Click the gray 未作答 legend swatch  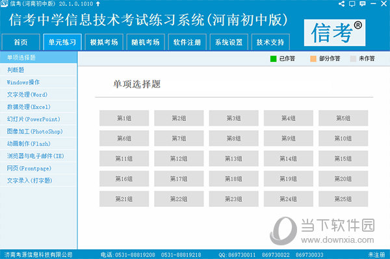pyautogui.click(x=353, y=59)
